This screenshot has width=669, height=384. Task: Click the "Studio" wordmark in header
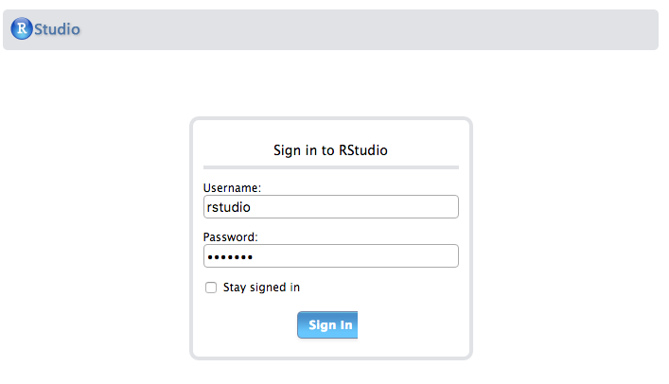click(57, 29)
